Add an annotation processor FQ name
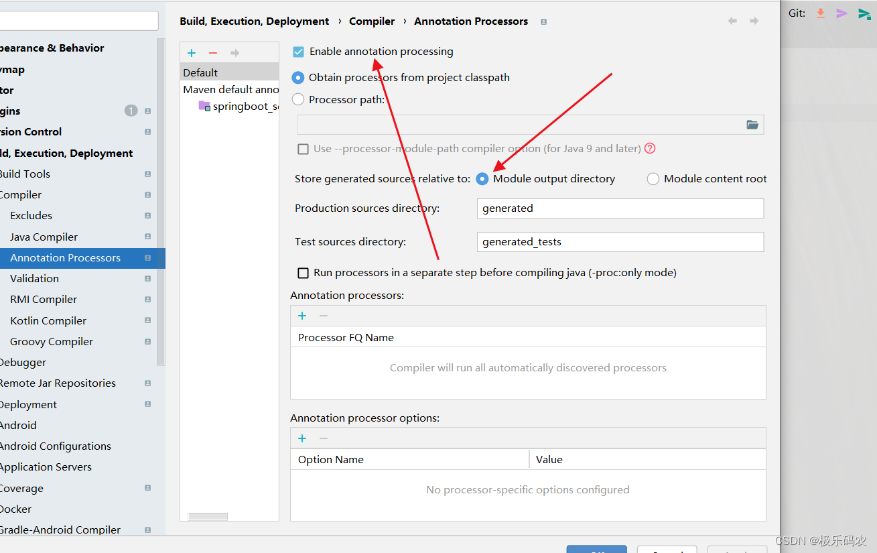Viewport: 877px width, 553px height. click(x=302, y=316)
